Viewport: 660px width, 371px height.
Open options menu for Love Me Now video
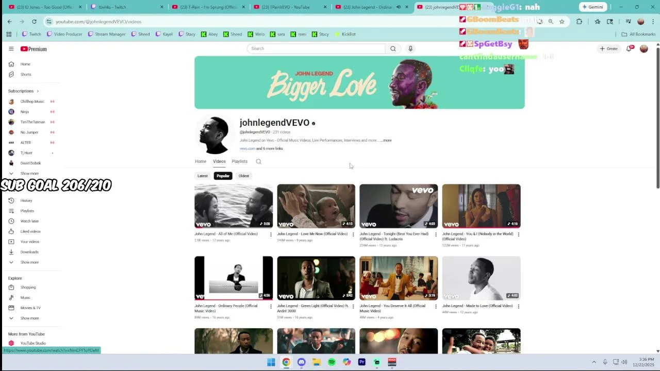click(353, 234)
